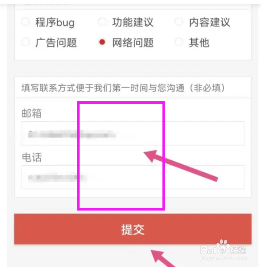Click the 其他 label text
Screen dimensions: 261x267
[199, 42]
